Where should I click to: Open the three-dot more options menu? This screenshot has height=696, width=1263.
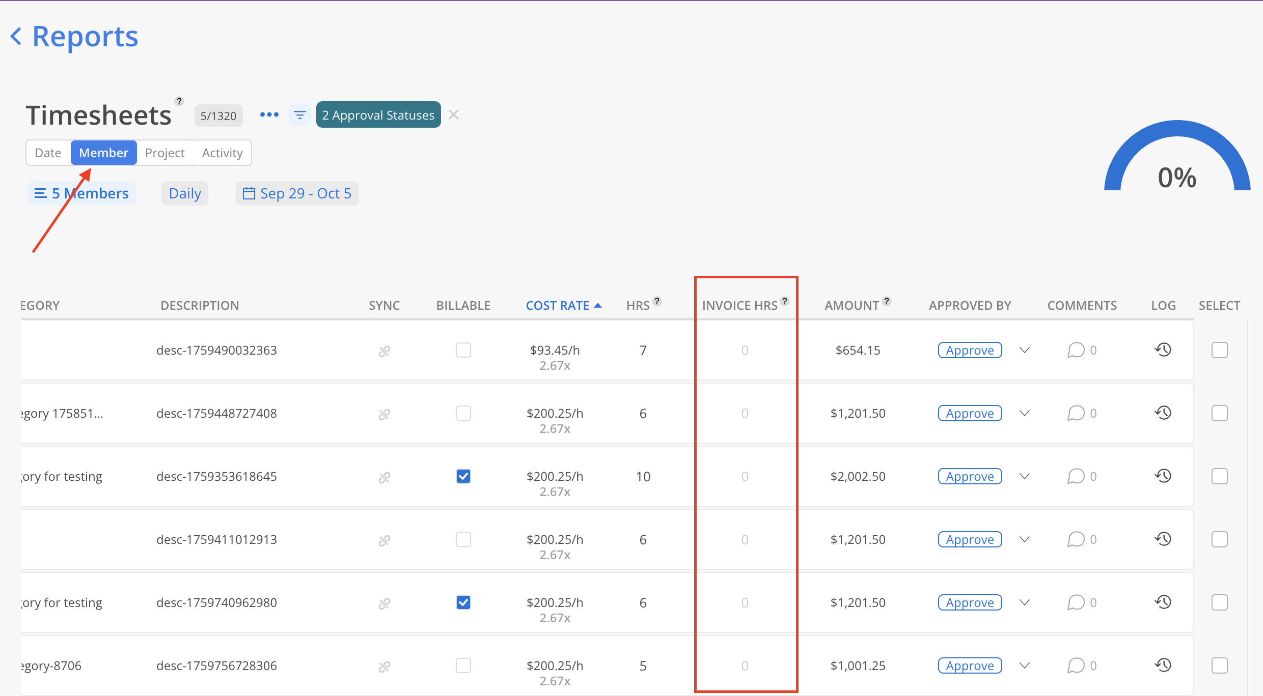tap(269, 115)
